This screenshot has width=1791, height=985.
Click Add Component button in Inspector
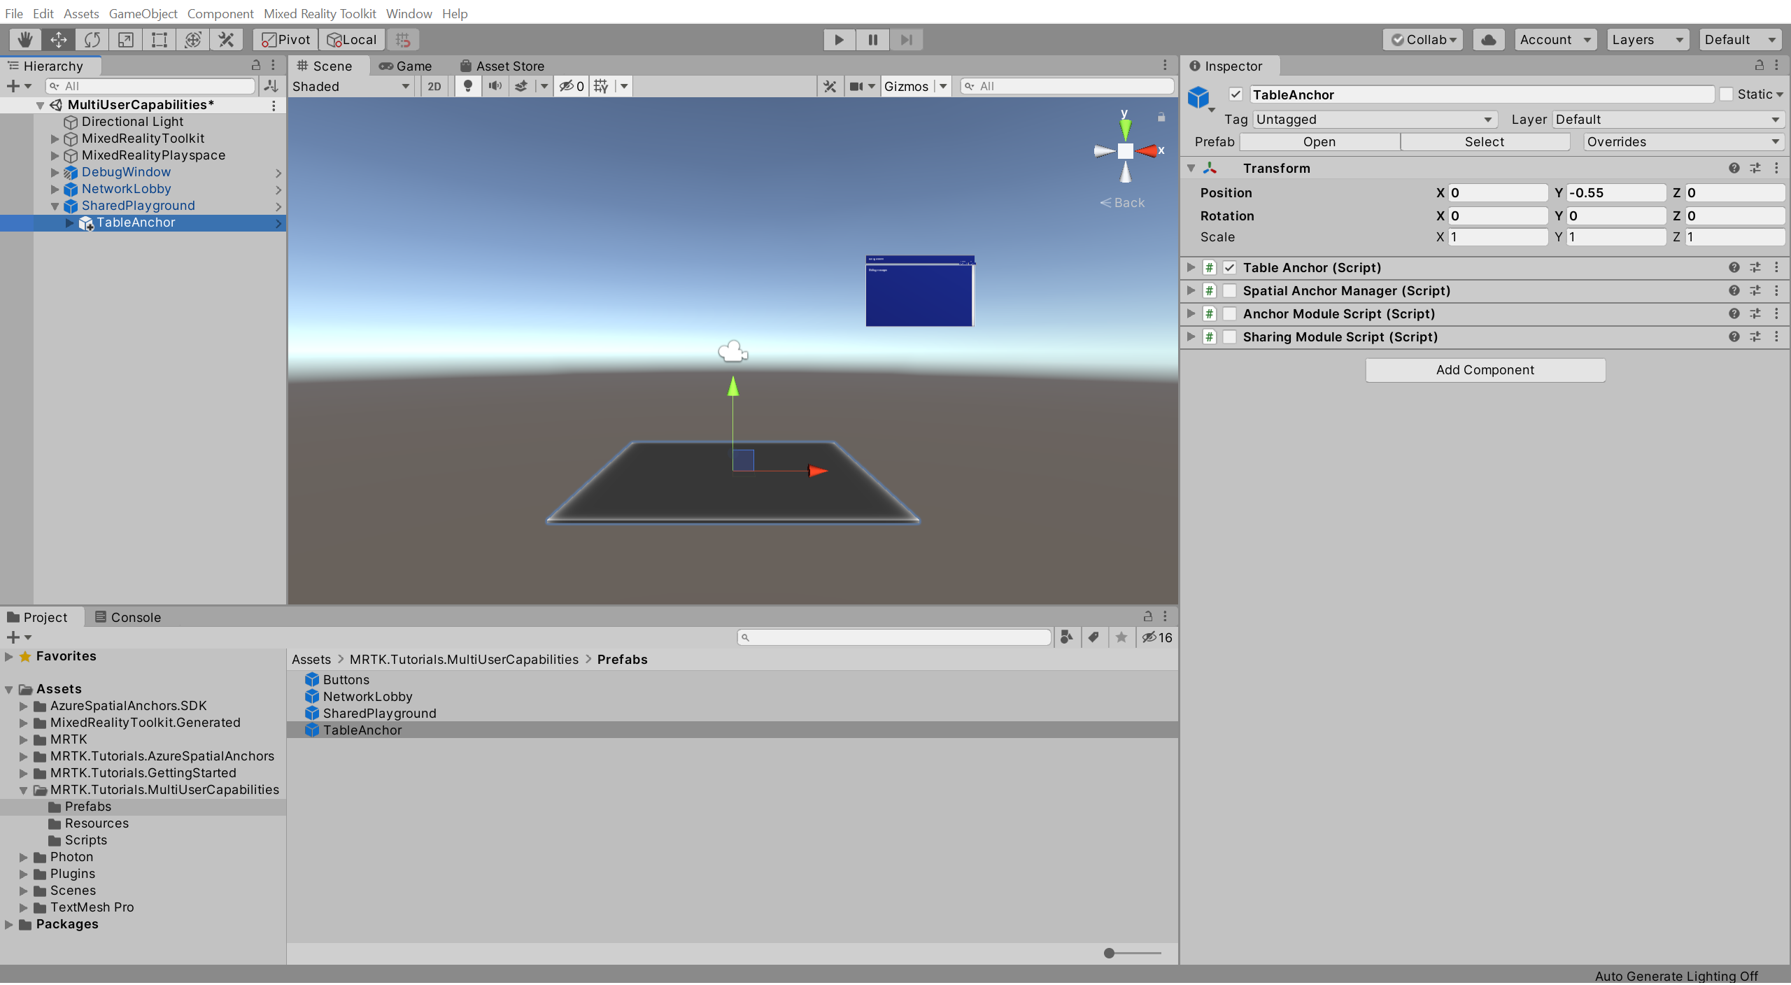1484,369
